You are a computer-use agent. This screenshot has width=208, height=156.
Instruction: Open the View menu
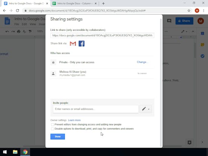33,24
